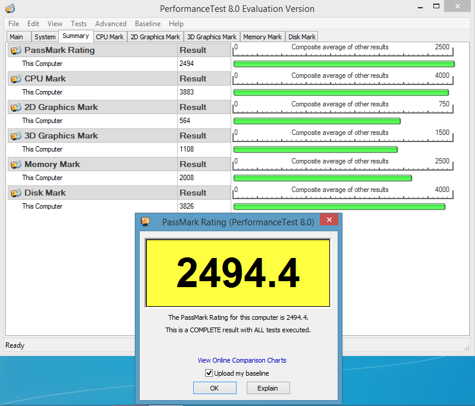Open View Online Comparison Charts link

242,360
